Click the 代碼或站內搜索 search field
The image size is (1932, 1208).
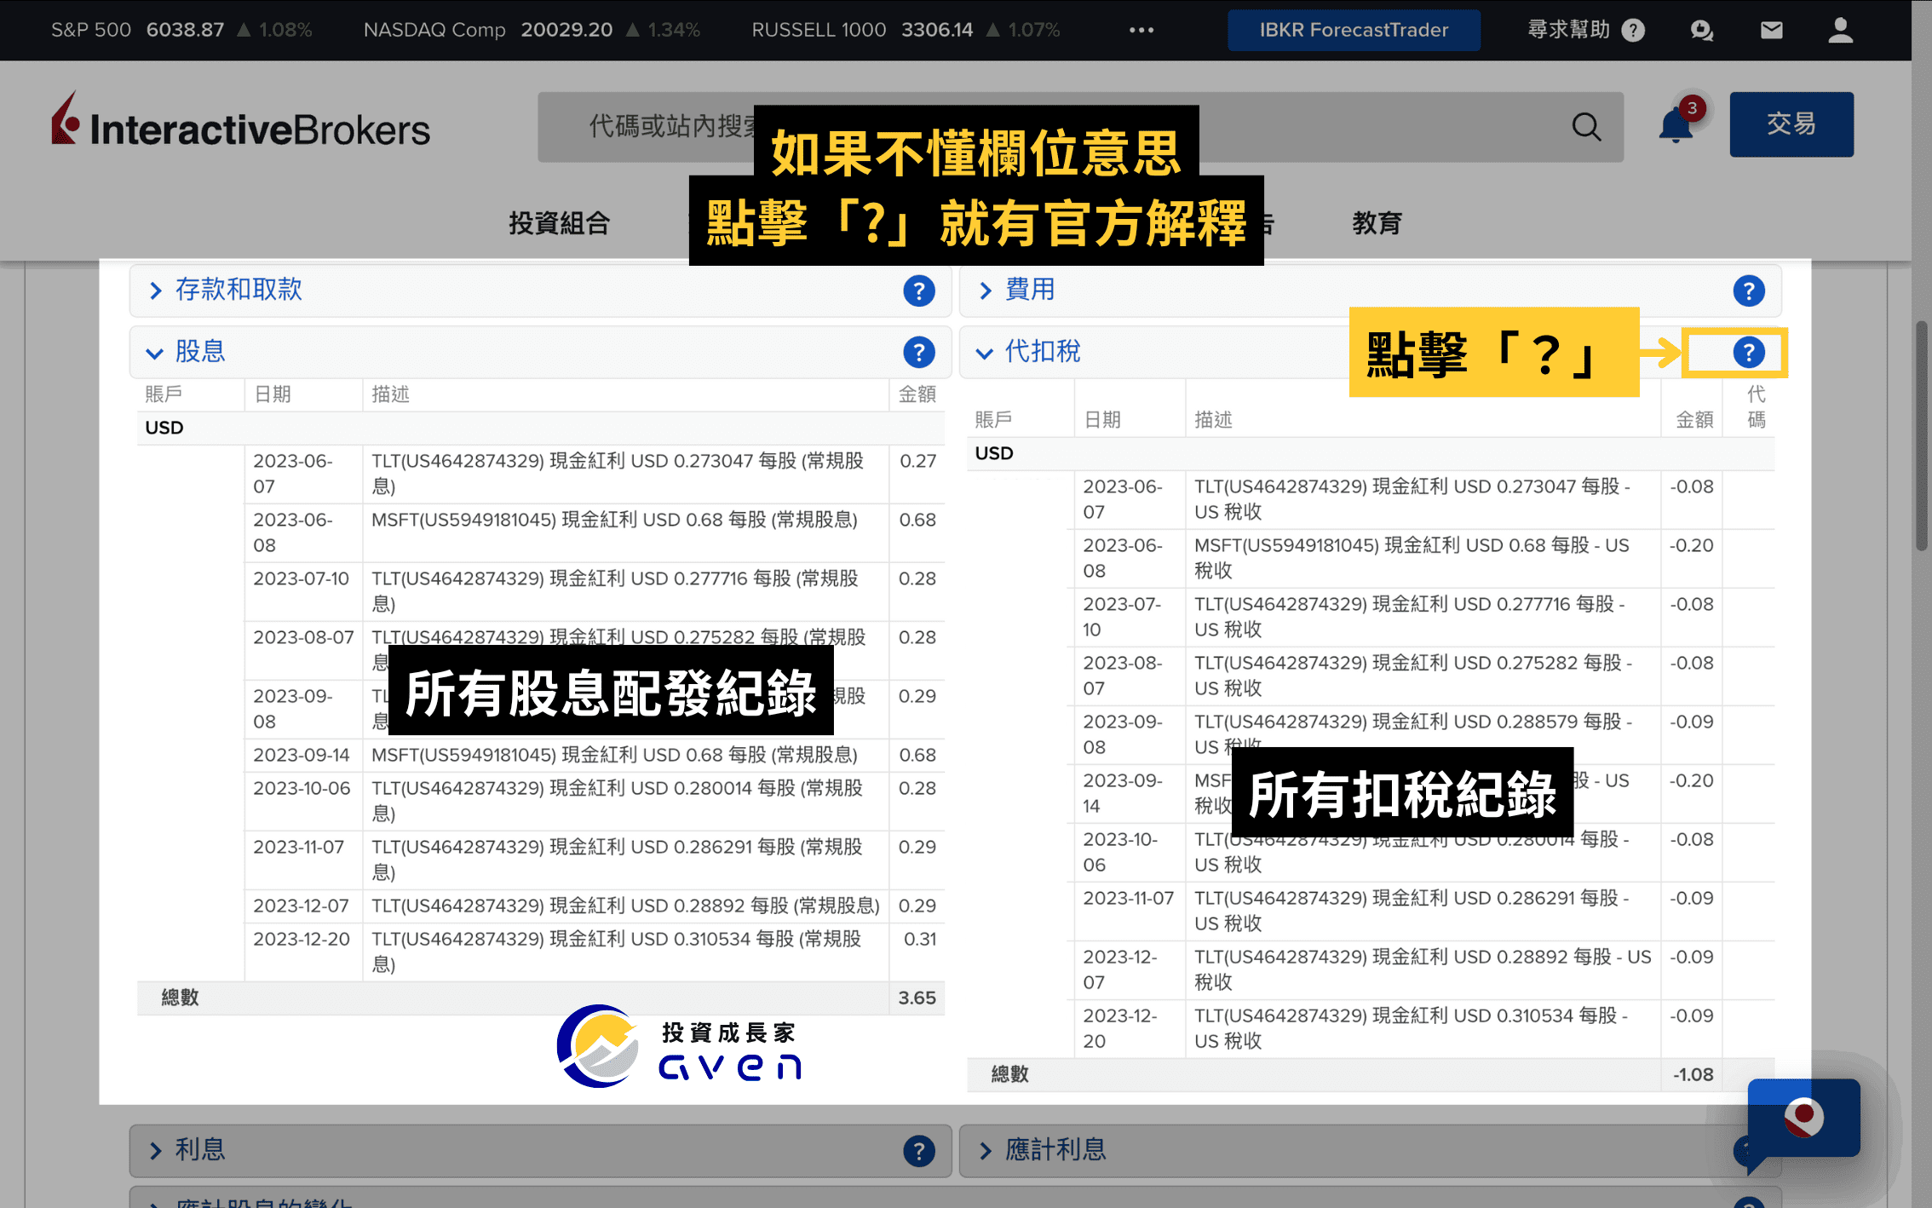point(1079,127)
